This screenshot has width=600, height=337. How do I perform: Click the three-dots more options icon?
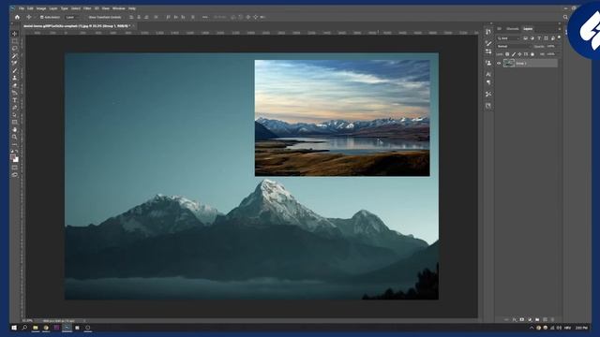pos(205,17)
